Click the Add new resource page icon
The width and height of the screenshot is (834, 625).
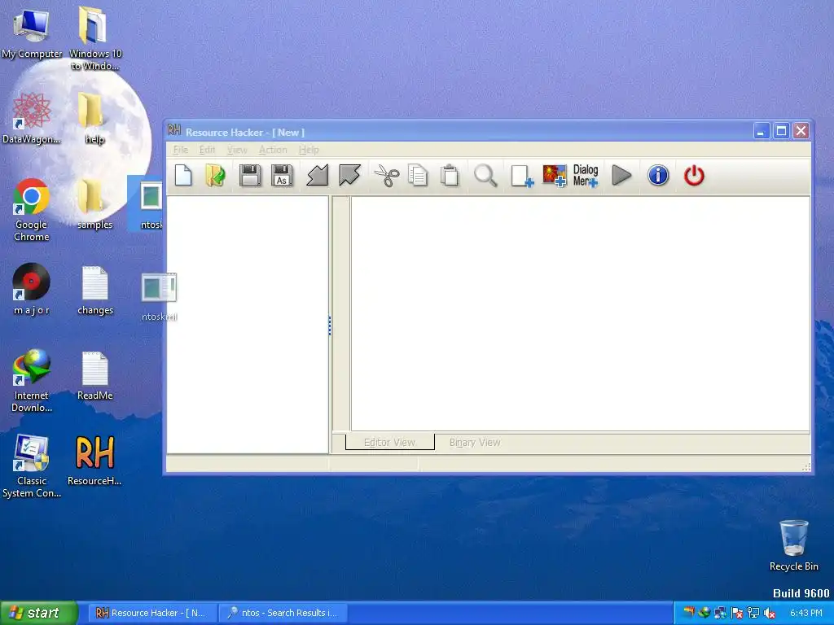[522, 176]
